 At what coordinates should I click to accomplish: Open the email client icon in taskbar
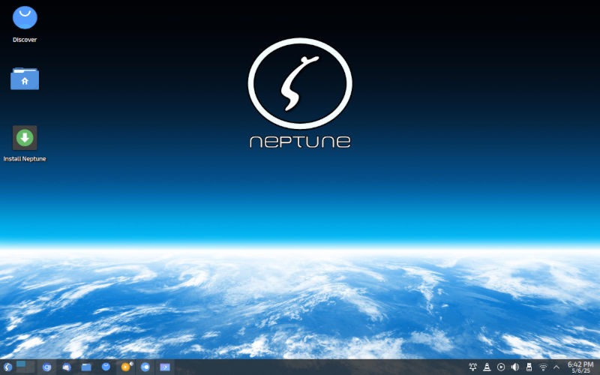(x=67, y=367)
